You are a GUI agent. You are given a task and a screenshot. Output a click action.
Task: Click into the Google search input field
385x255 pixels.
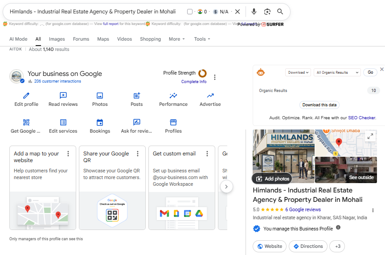[x=93, y=12]
